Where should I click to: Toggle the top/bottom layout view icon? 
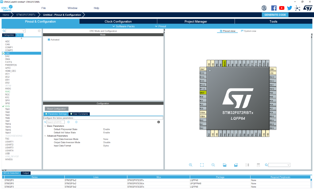[x=258, y=165]
